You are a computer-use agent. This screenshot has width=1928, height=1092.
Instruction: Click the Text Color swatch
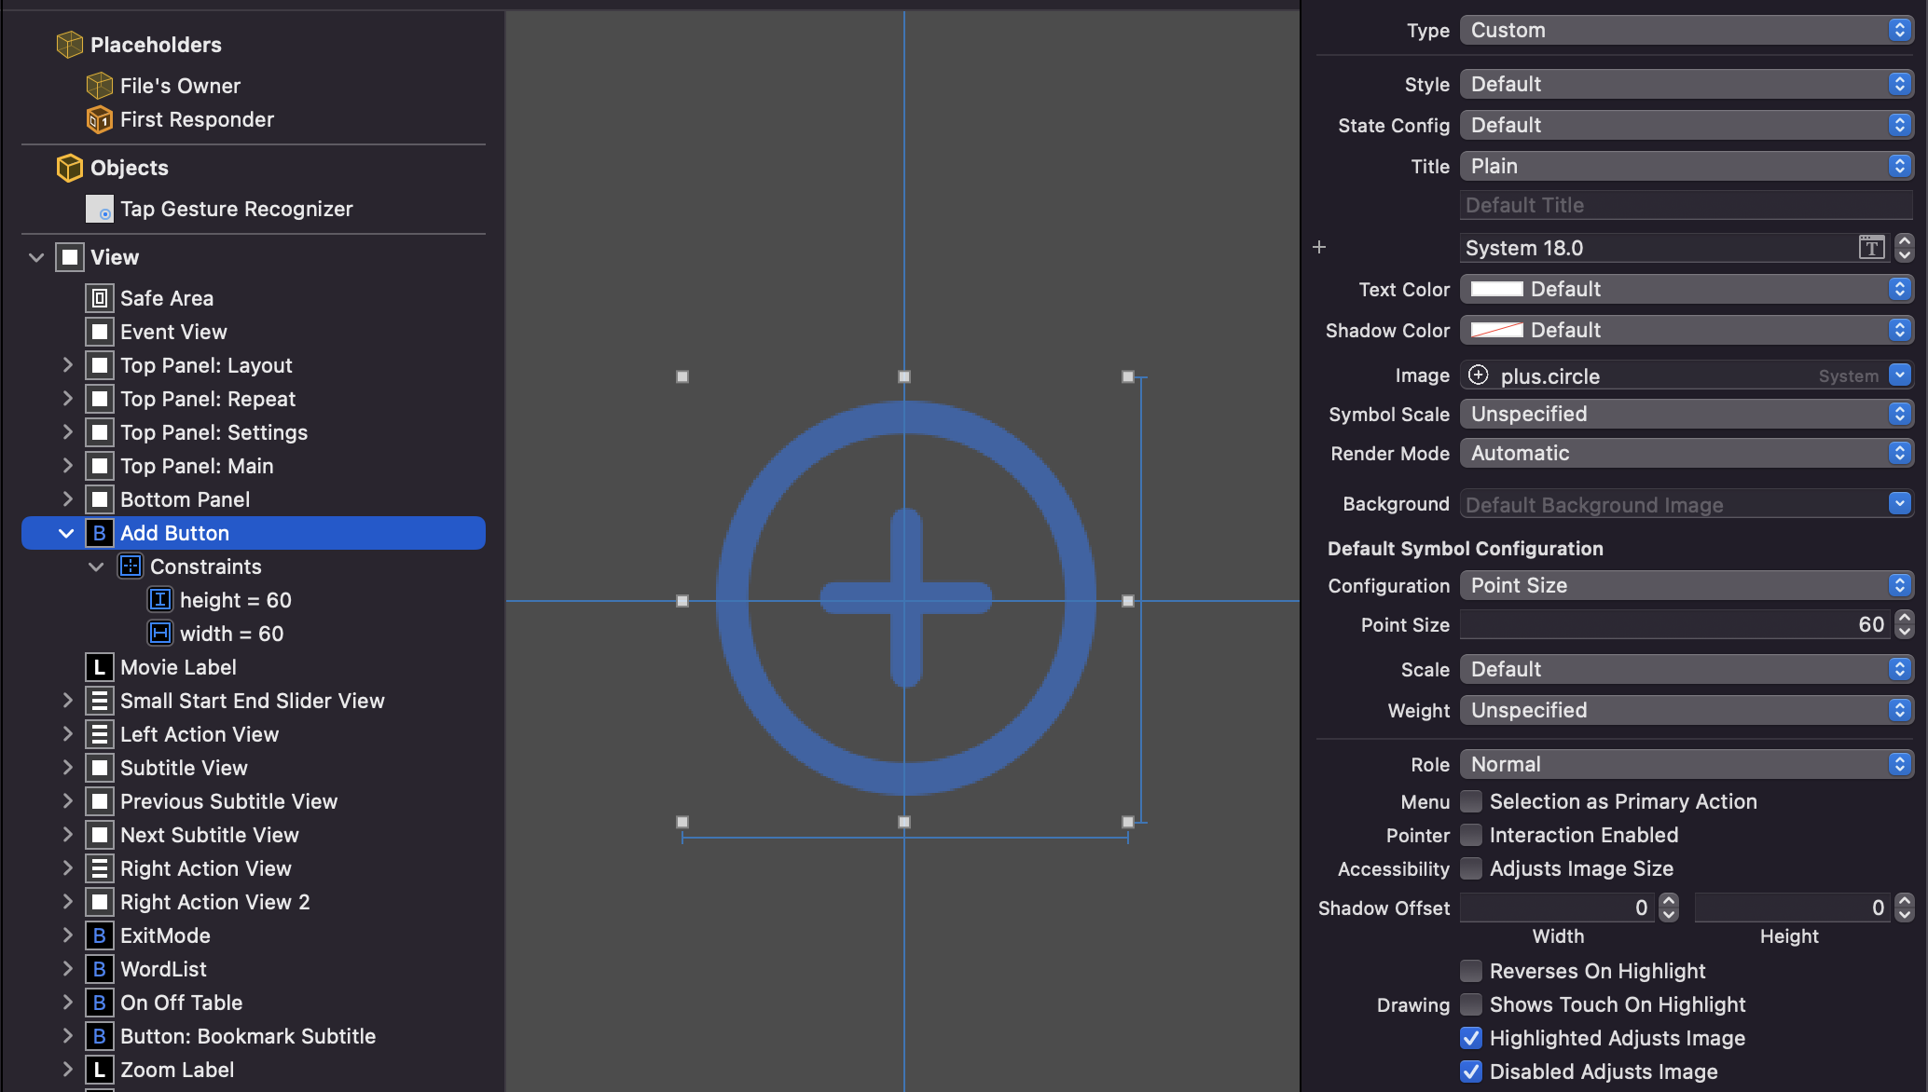(1496, 289)
